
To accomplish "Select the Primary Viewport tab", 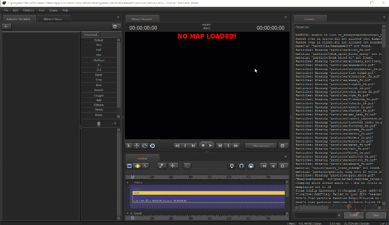I will pyautogui.click(x=142, y=19).
